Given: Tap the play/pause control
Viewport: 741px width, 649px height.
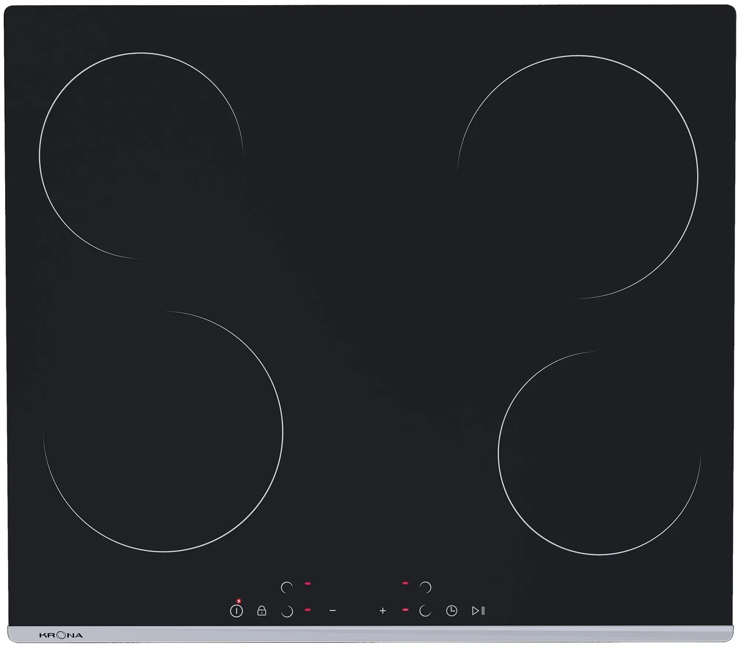Looking at the screenshot, I should [478, 611].
